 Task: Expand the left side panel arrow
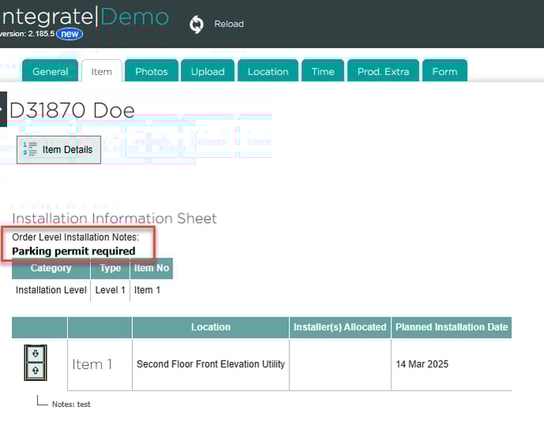[x=3, y=109]
